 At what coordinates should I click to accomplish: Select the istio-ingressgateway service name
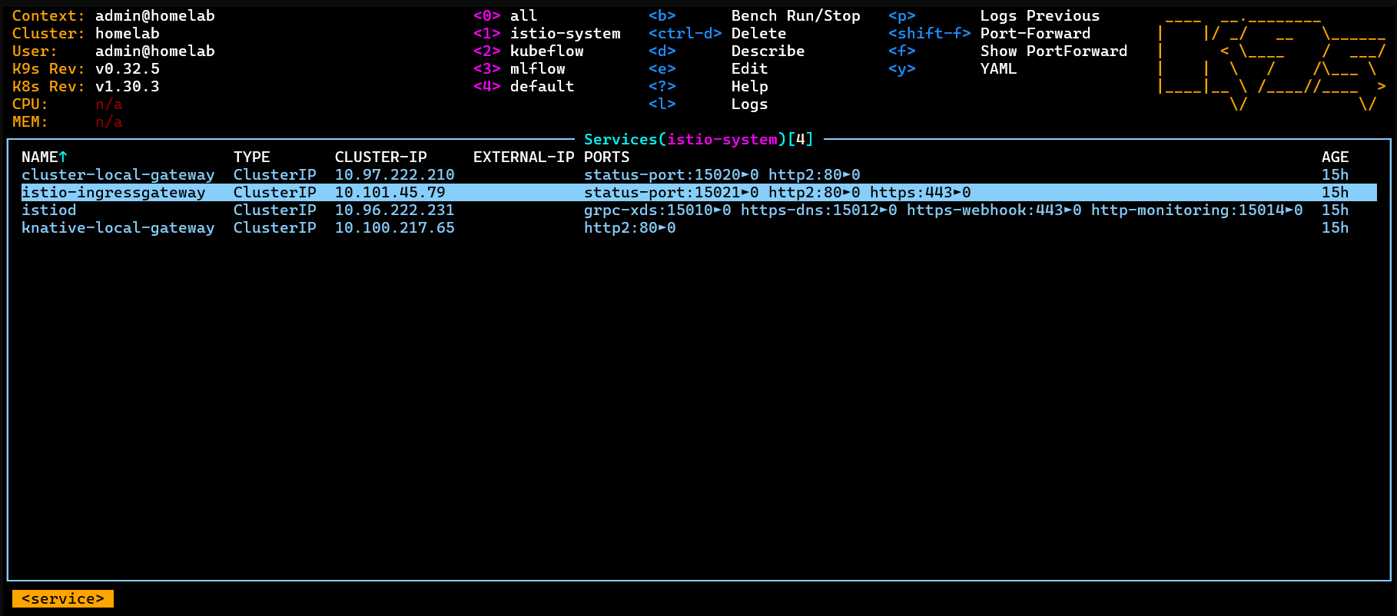point(114,193)
